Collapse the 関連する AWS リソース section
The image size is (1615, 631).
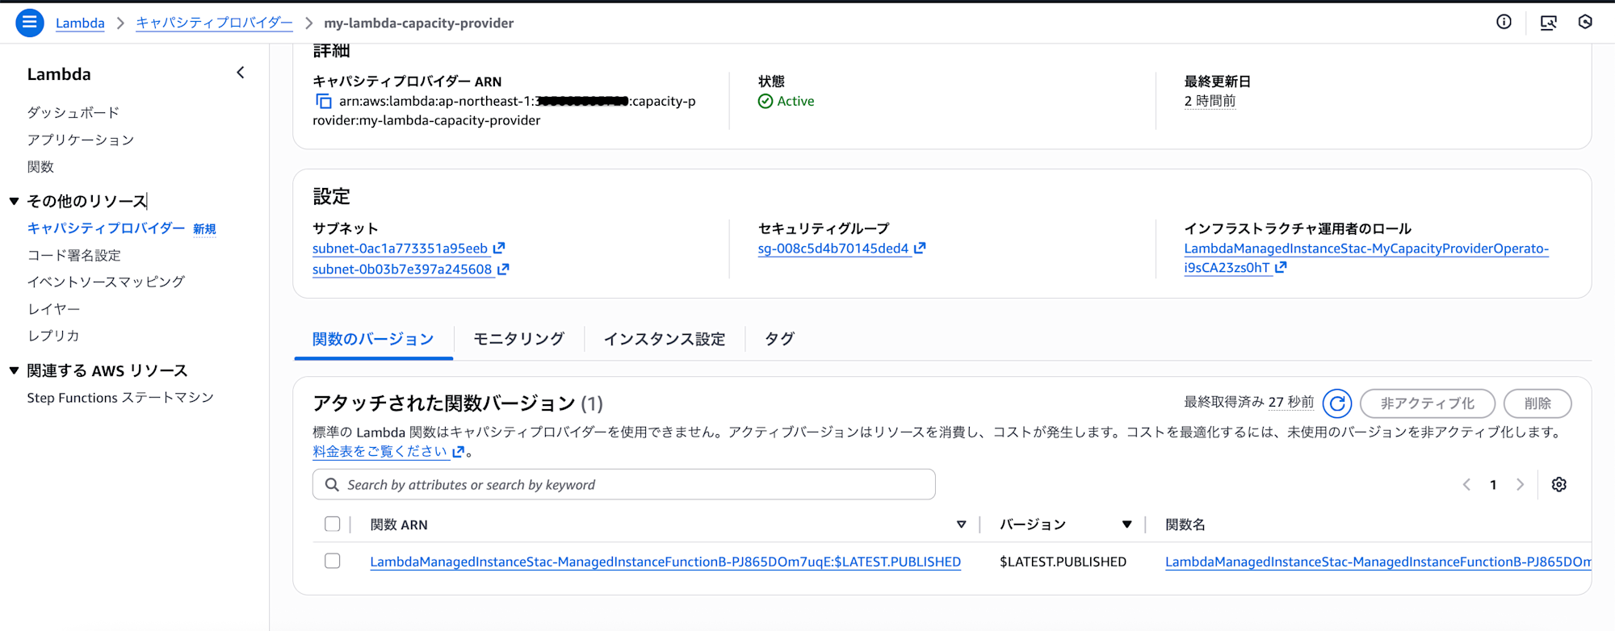point(14,370)
